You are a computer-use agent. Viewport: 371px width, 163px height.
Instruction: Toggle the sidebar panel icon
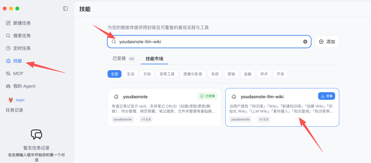pos(66,9)
